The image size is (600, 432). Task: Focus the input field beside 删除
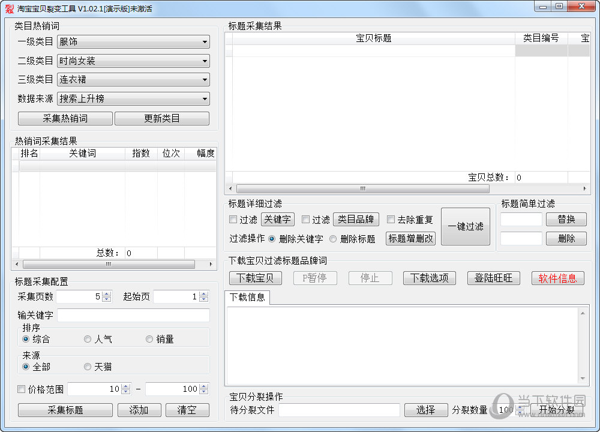coord(521,239)
